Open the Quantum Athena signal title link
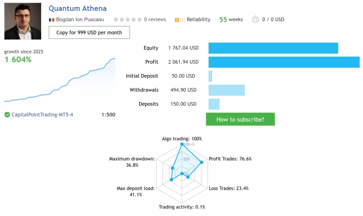This screenshot has width=363, height=216. [77, 9]
